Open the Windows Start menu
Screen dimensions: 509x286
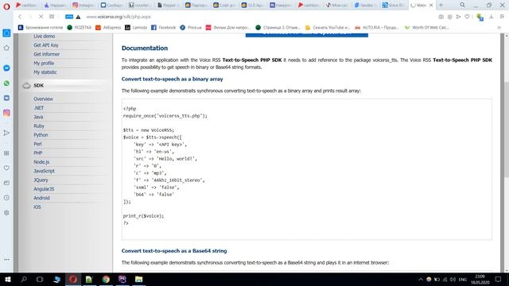[8, 279]
